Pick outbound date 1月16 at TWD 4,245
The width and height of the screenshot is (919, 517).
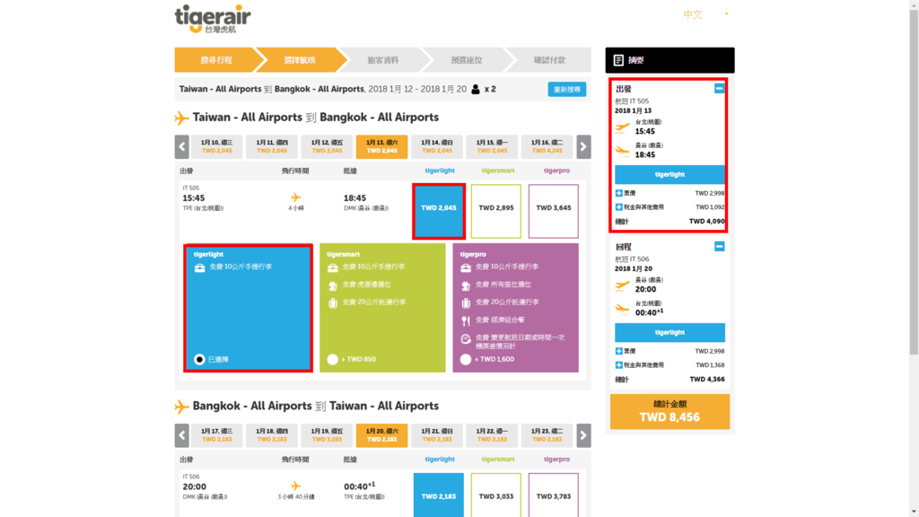(547, 146)
